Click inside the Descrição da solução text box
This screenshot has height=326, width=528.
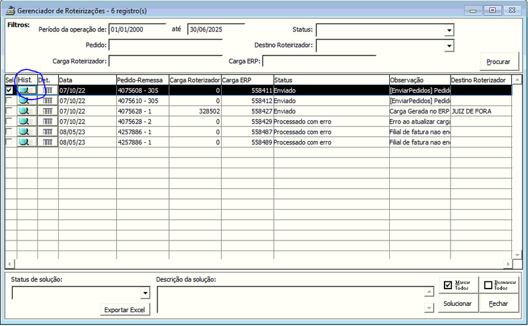point(291,299)
